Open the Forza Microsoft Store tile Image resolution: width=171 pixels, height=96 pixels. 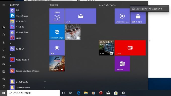pyautogui.click(x=57, y=64)
